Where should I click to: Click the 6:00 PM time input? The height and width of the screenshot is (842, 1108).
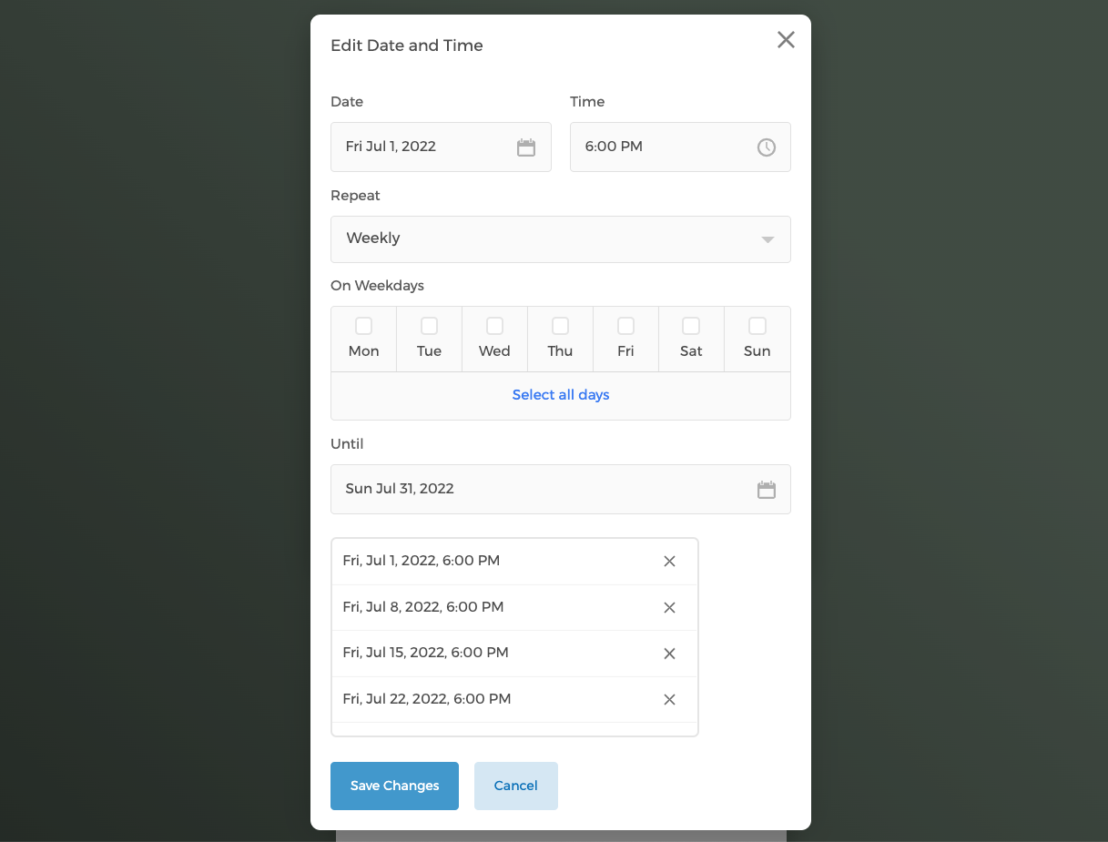tap(665, 147)
